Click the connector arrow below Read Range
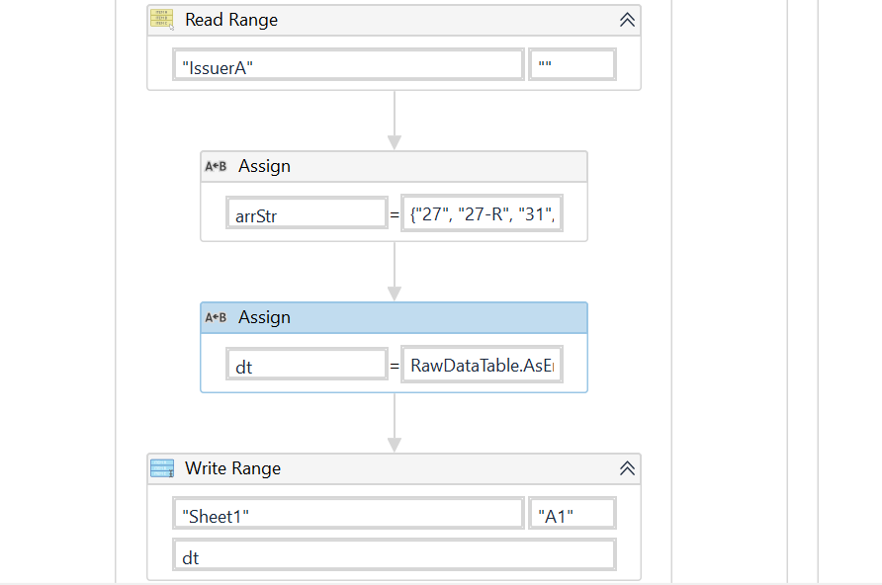 coord(395,121)
